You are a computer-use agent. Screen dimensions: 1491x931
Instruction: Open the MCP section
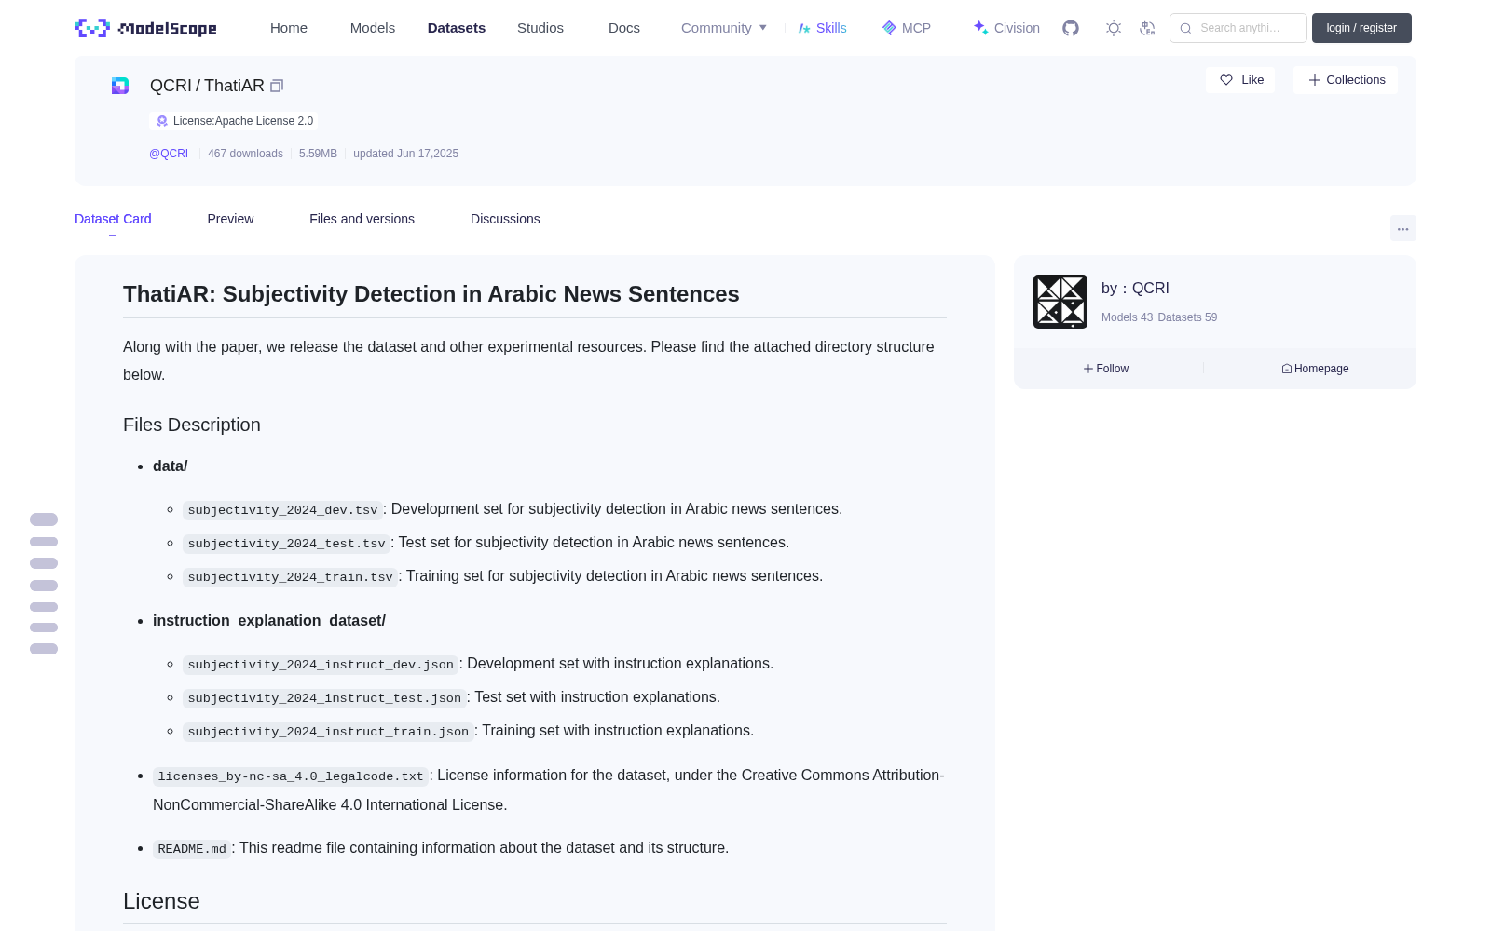click(x=907, y=28)
